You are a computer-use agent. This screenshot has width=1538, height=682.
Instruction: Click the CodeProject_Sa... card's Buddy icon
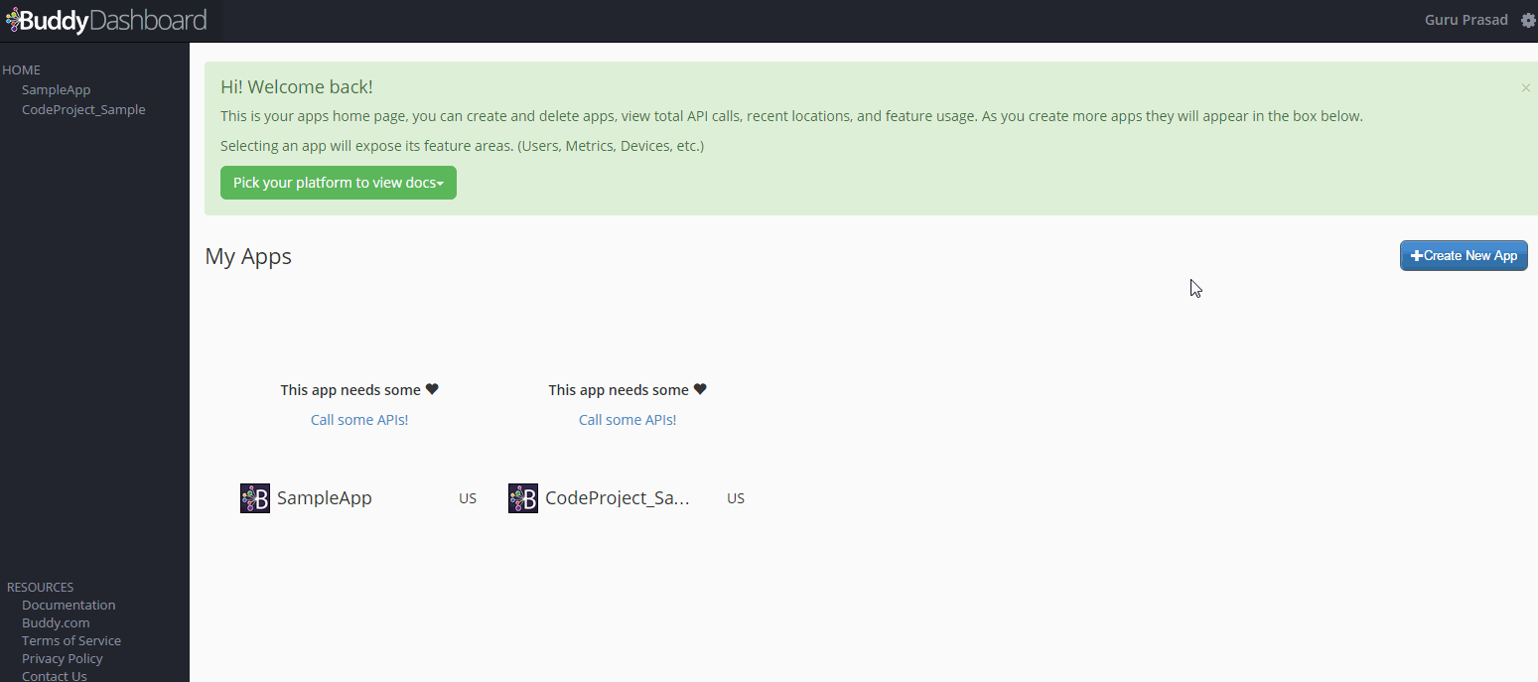523,498
